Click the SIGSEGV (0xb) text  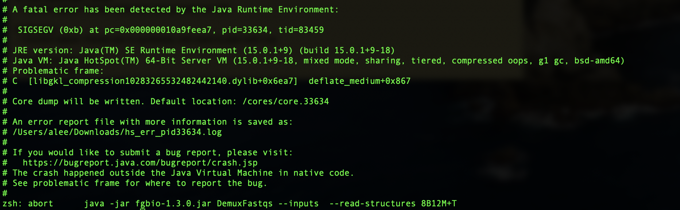(x=50, y=30)
